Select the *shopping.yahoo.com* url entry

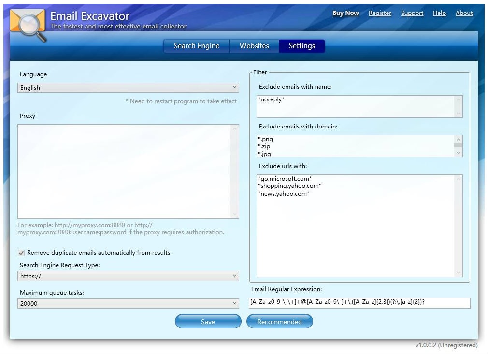pos(289,186)
